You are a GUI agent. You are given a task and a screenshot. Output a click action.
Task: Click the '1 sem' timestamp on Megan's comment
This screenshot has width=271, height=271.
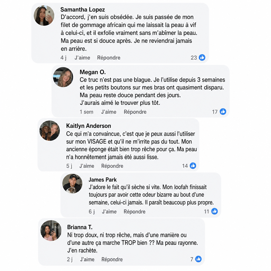(x=87, y=112)
